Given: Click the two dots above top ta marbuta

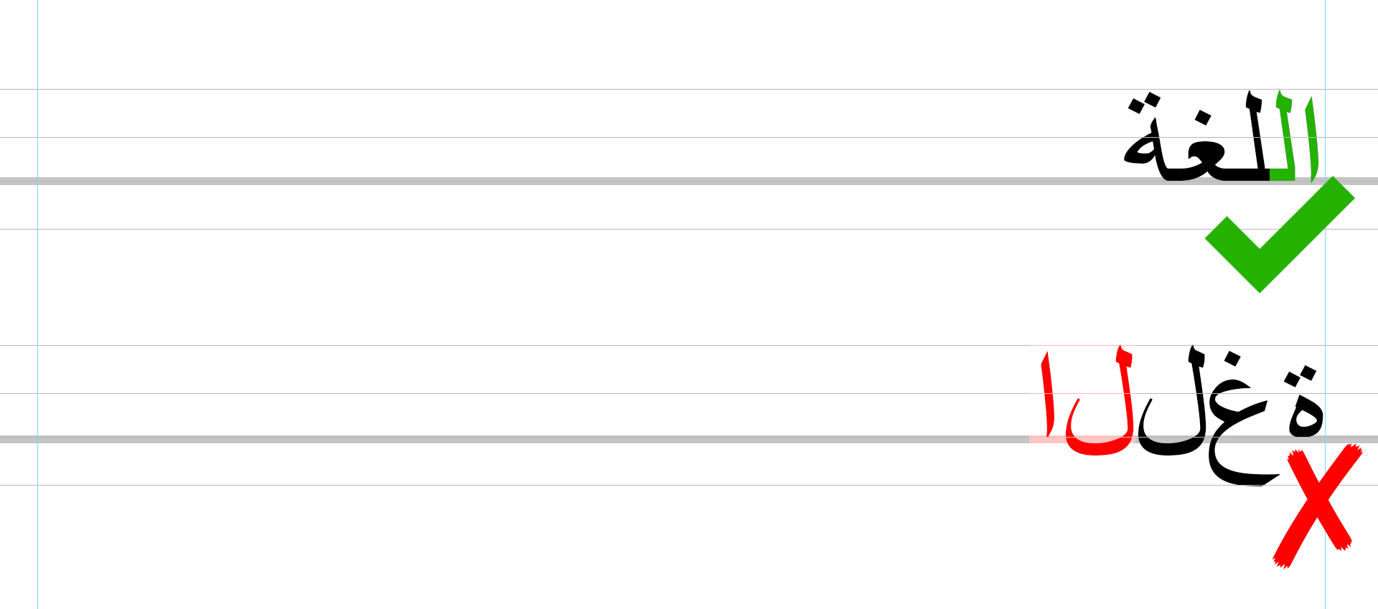Looking at the screenshot, I should (x=1145, y=102).
